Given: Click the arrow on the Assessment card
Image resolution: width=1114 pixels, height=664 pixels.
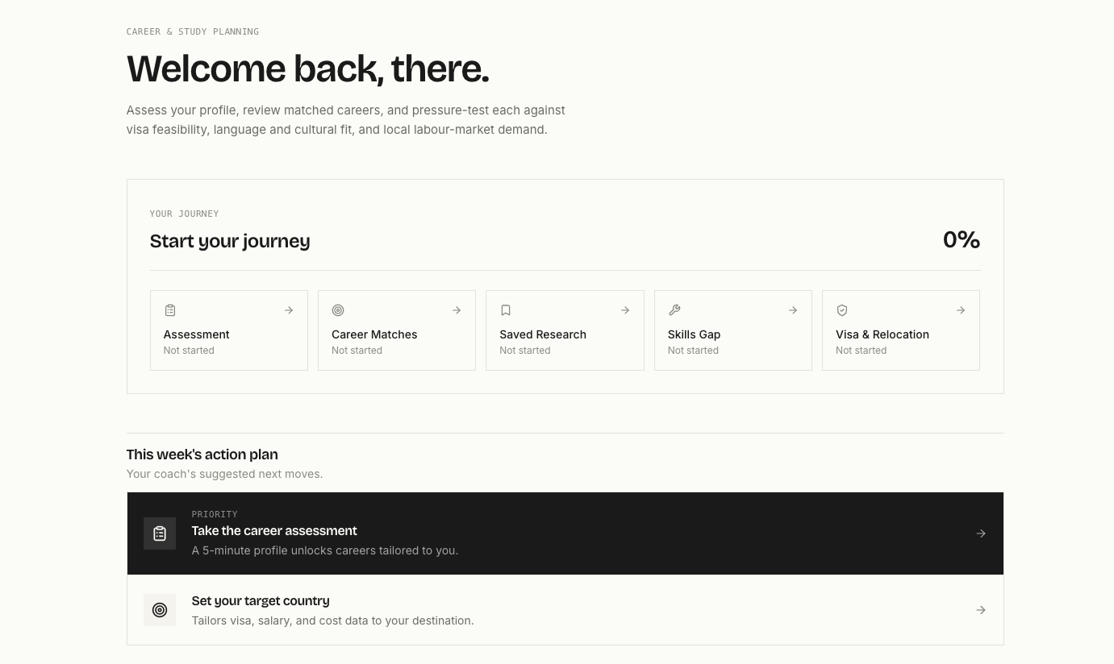Looking at the screenshot, I should pos(289,310).
